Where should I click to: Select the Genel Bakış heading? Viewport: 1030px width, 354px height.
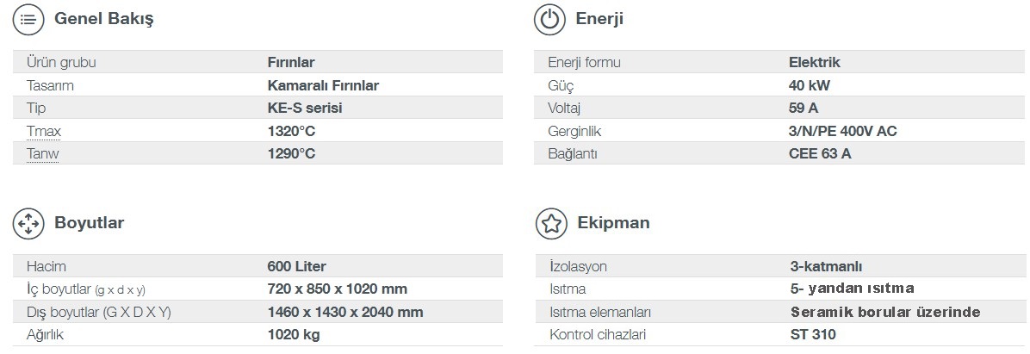point(104,19)
